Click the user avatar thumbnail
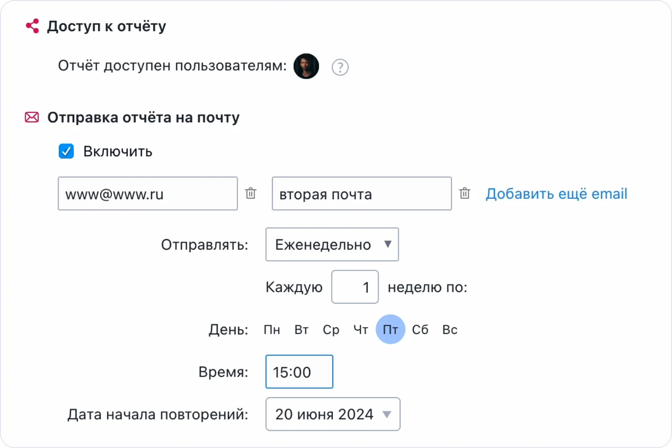 coord(306,66)
